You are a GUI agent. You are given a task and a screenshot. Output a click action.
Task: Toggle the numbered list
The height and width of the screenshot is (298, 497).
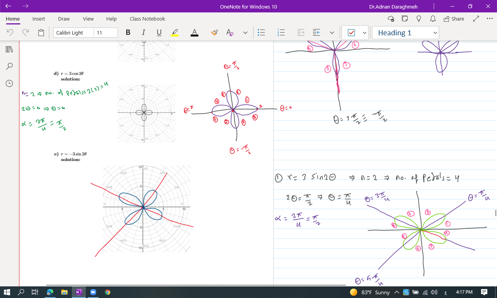(x=281, y=33)
